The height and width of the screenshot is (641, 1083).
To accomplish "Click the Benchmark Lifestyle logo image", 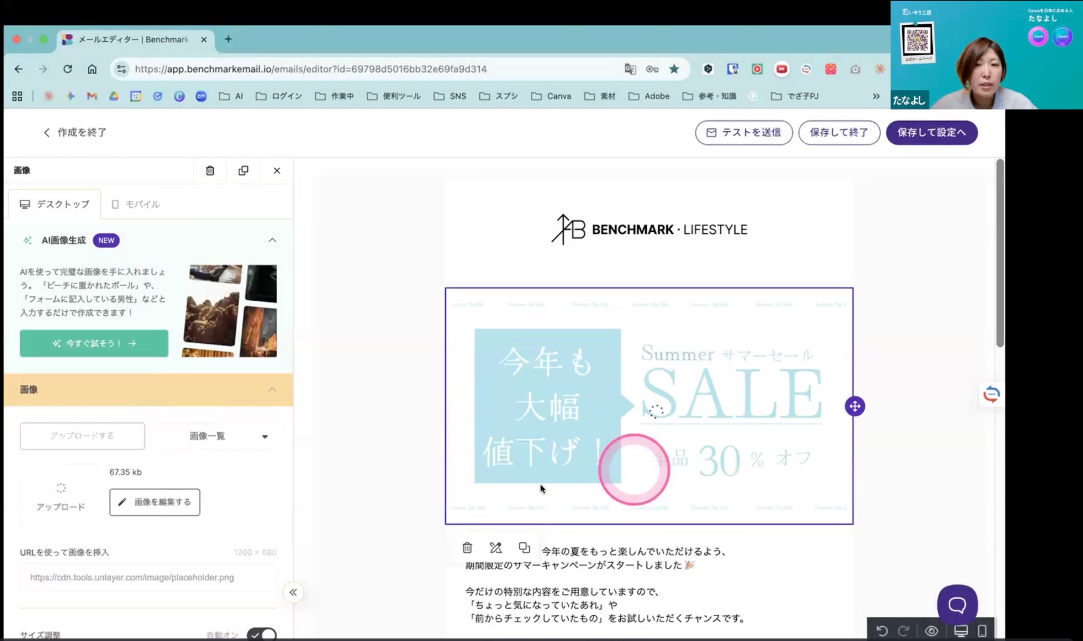I will [x=649, y=230].
